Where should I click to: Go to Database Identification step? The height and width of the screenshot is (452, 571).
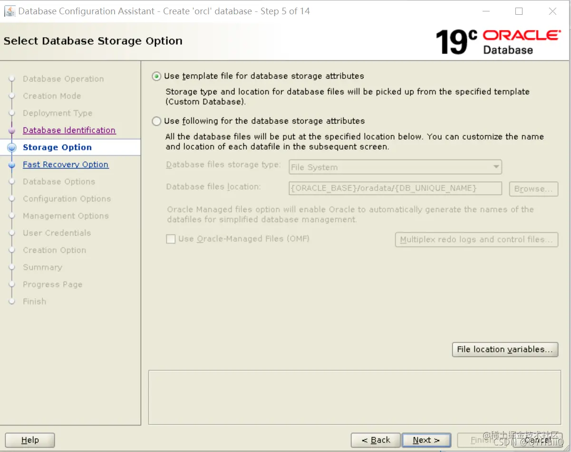(69, 130)
